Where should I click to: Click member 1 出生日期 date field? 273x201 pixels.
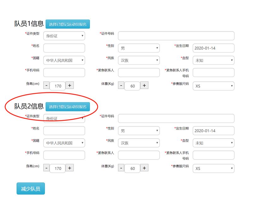tap(213, 48)
